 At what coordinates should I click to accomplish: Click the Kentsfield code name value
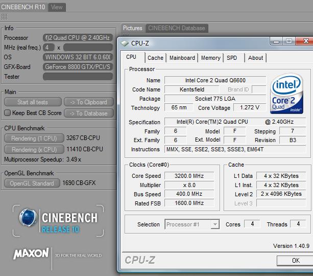tap(192, 89)
